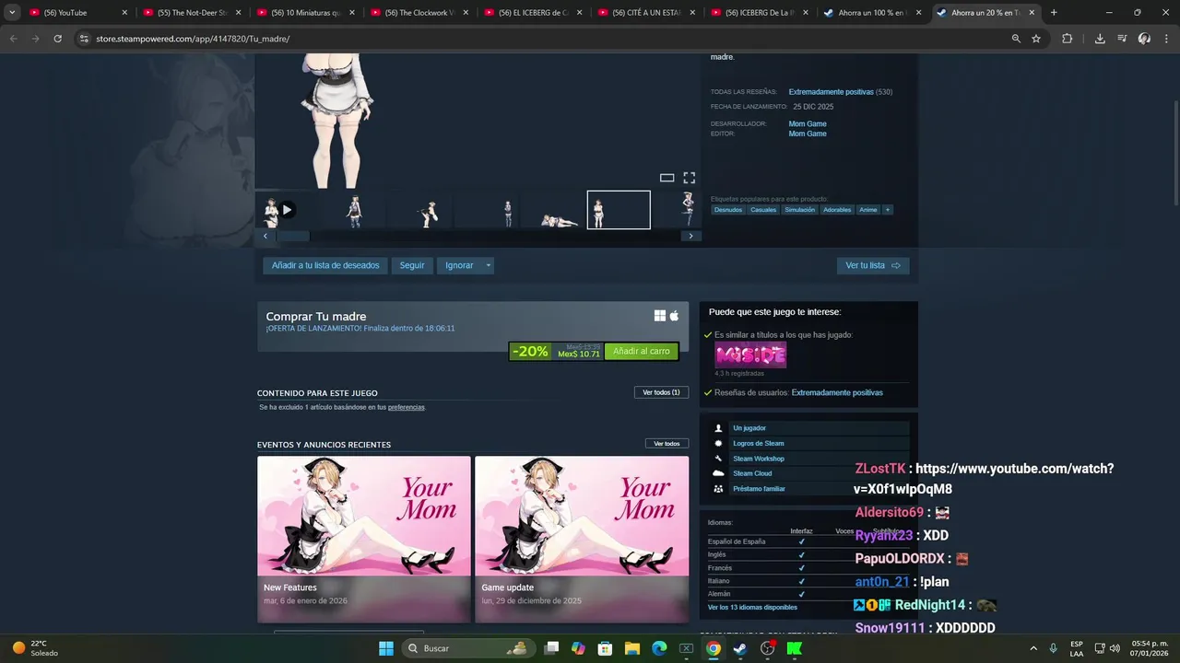Image resolution: width=1180 pixels, height=663 pixels.
Task: Open the browser zoom magnifier icon
Action: tap(1016, 39)
